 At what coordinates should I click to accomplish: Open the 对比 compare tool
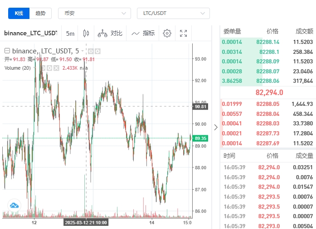[x=110, y=33]
